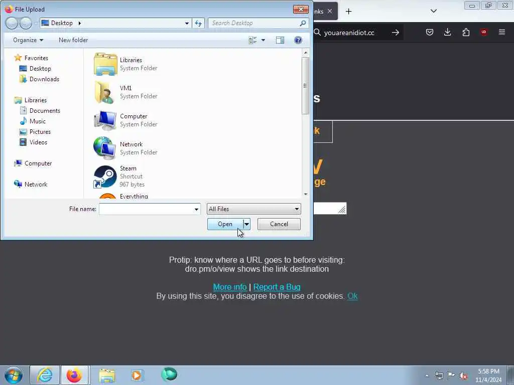Click the uBlock Origin shield icon
Viewport: 514px width, 385px height.
click(484, 32)
